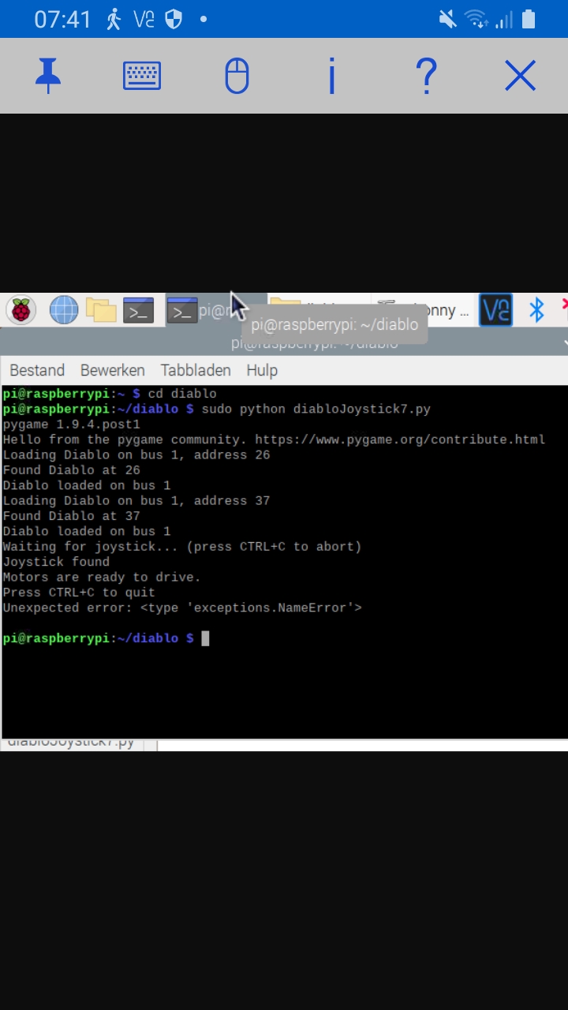This screenshot has width=568, height=1010.
Task: Open the Bluetooth tray menu
Action: point(536,311)
